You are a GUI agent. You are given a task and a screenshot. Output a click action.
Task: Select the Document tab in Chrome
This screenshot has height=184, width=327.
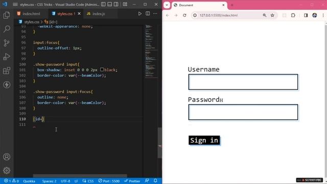[x=199, y=5]
